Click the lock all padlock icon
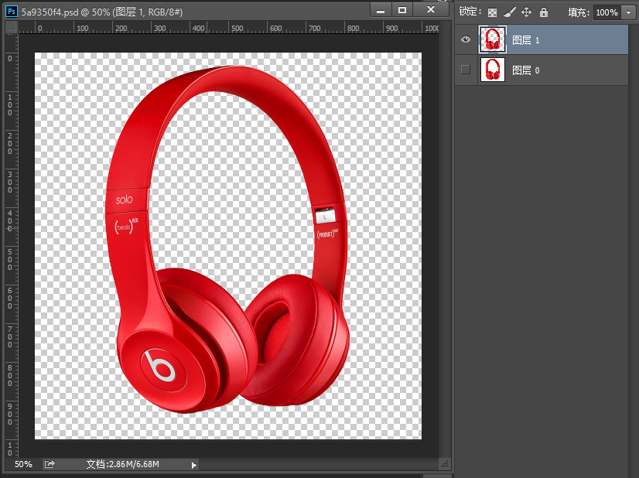This screenshot has height=478, width=639. point(544,12)
